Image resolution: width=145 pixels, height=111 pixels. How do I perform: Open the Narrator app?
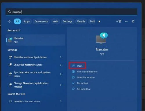pyautogui.click(x=77, y=66)
